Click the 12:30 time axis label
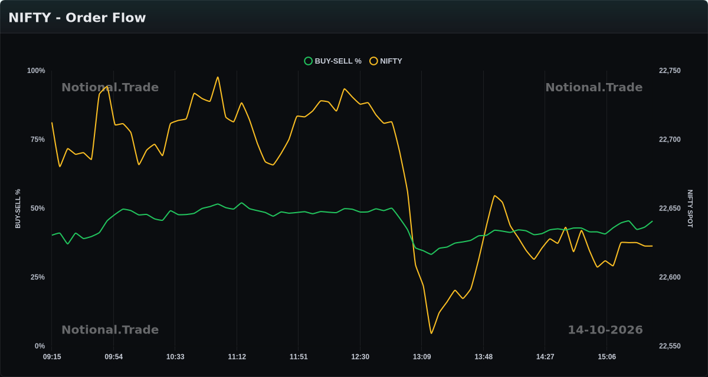 pos(360,357)
